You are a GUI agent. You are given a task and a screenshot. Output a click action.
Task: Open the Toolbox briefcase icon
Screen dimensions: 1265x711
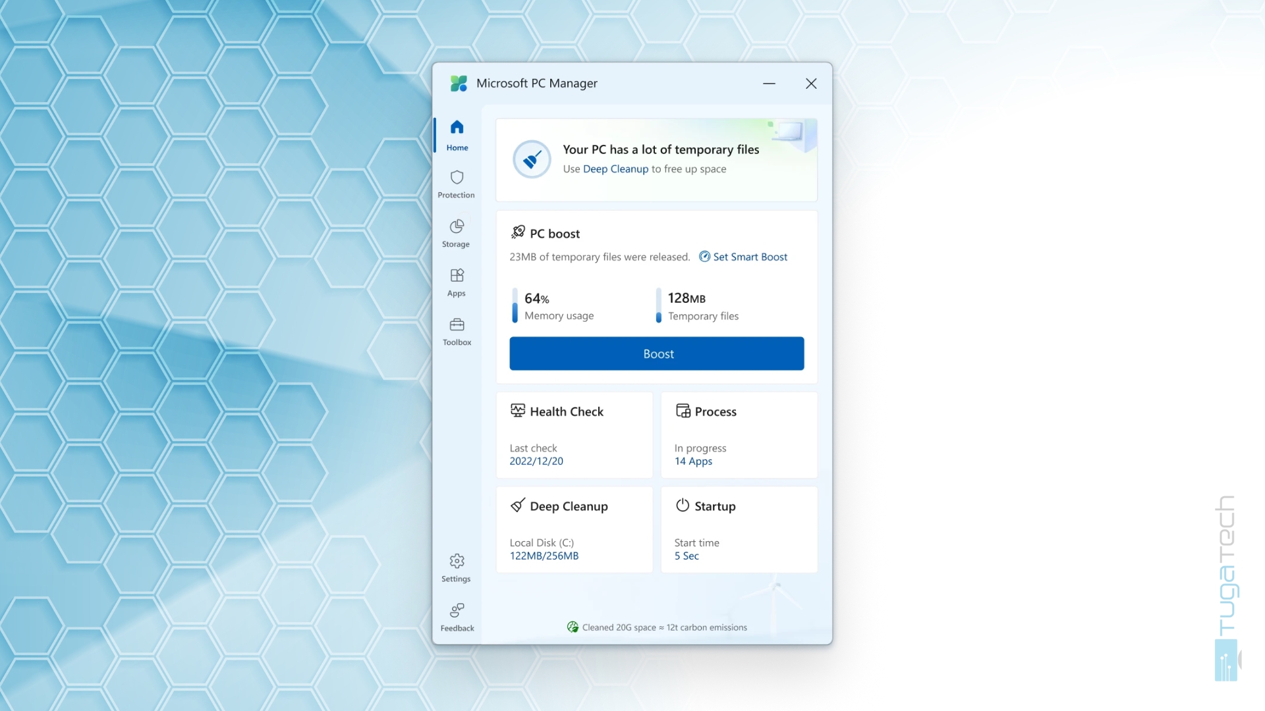[457, 325]
